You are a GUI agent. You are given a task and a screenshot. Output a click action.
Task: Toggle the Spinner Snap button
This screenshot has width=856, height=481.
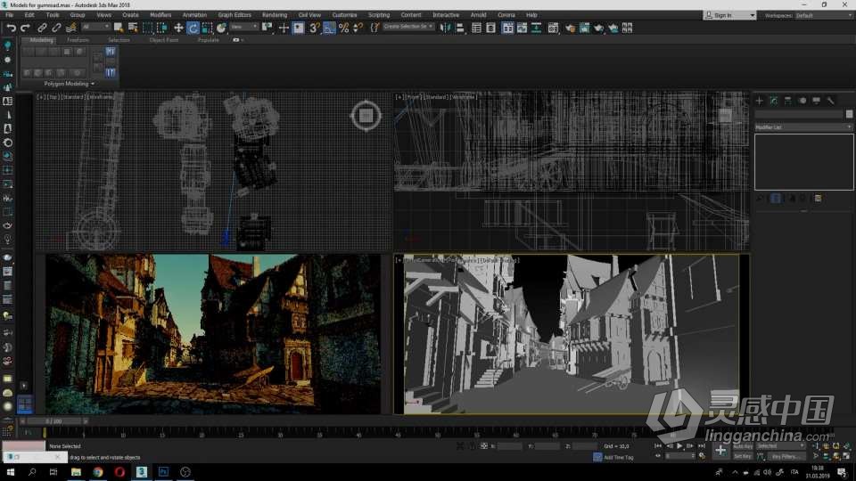click(358, 28)
